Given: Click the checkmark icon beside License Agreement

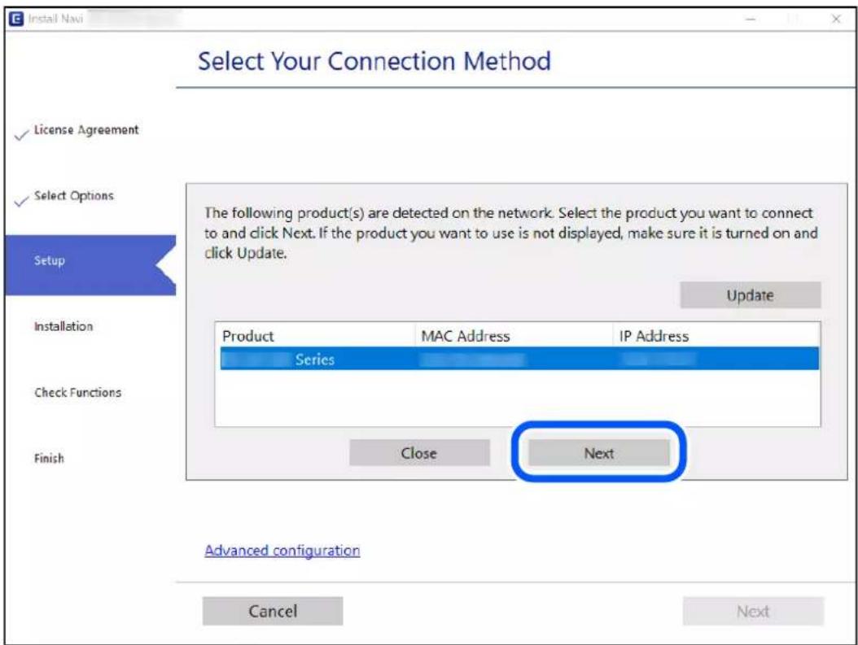Looking at the screenshot, I should coord(21,134).
